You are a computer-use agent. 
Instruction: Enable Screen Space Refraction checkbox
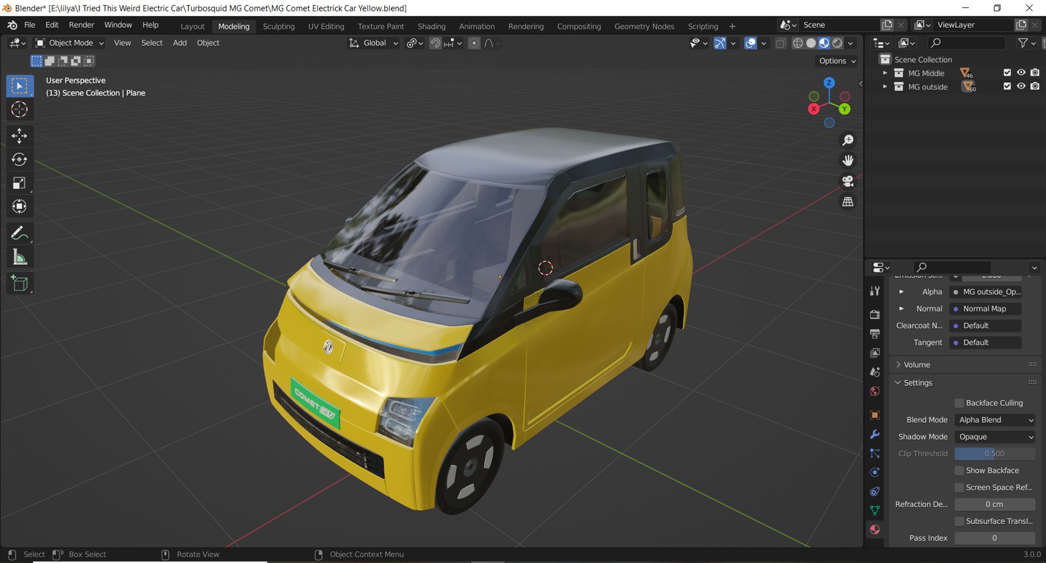(x=959, y=487)
